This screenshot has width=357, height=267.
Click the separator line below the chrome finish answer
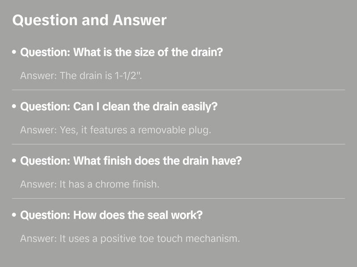(x=178, y=198)
